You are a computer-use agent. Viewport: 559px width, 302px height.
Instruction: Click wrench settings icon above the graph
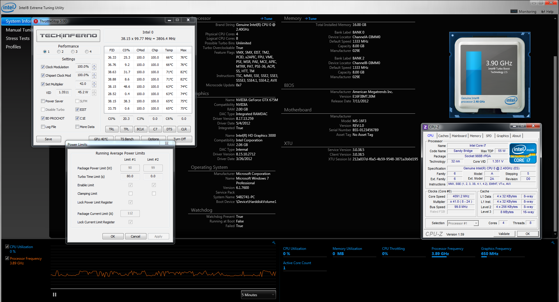[274, 243]
